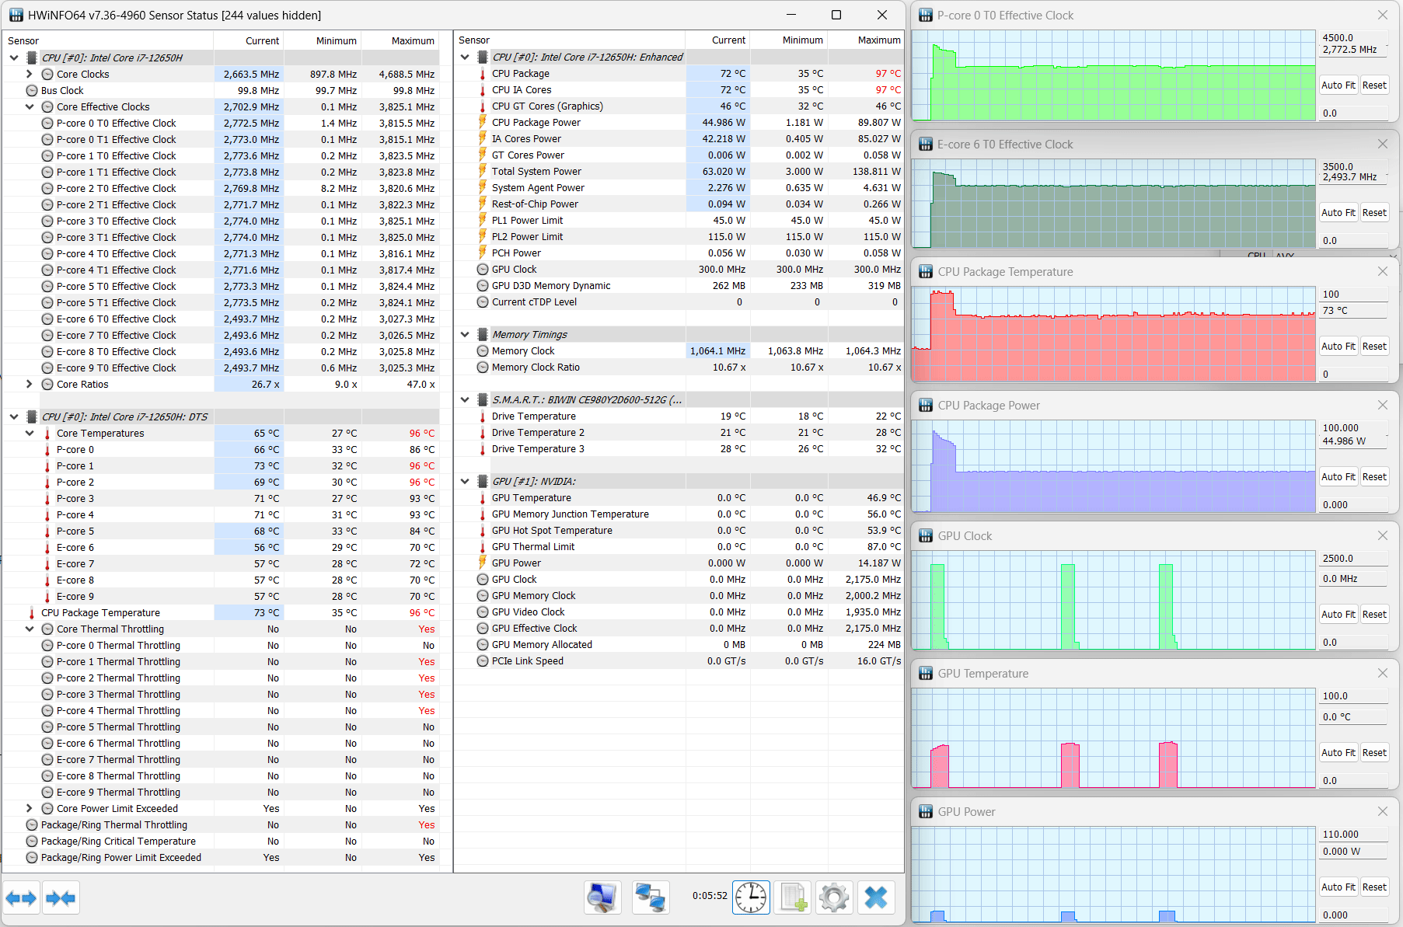Viewport: 1403px width, 927px height.
Task: Click the thermometer icon beside CPU Package
Action: click(x=483, y=74)
